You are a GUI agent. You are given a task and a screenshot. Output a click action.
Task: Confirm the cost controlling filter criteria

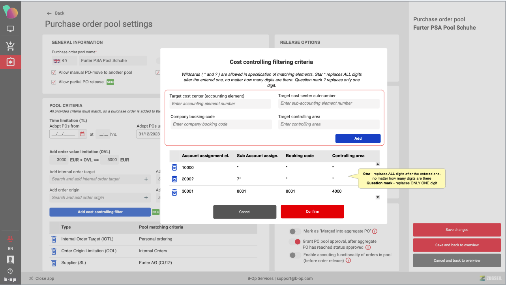pos(312,212)
